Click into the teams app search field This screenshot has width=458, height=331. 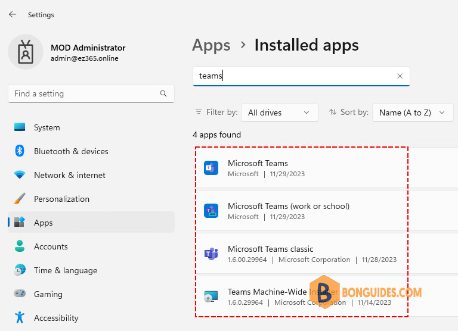(301, 76)
